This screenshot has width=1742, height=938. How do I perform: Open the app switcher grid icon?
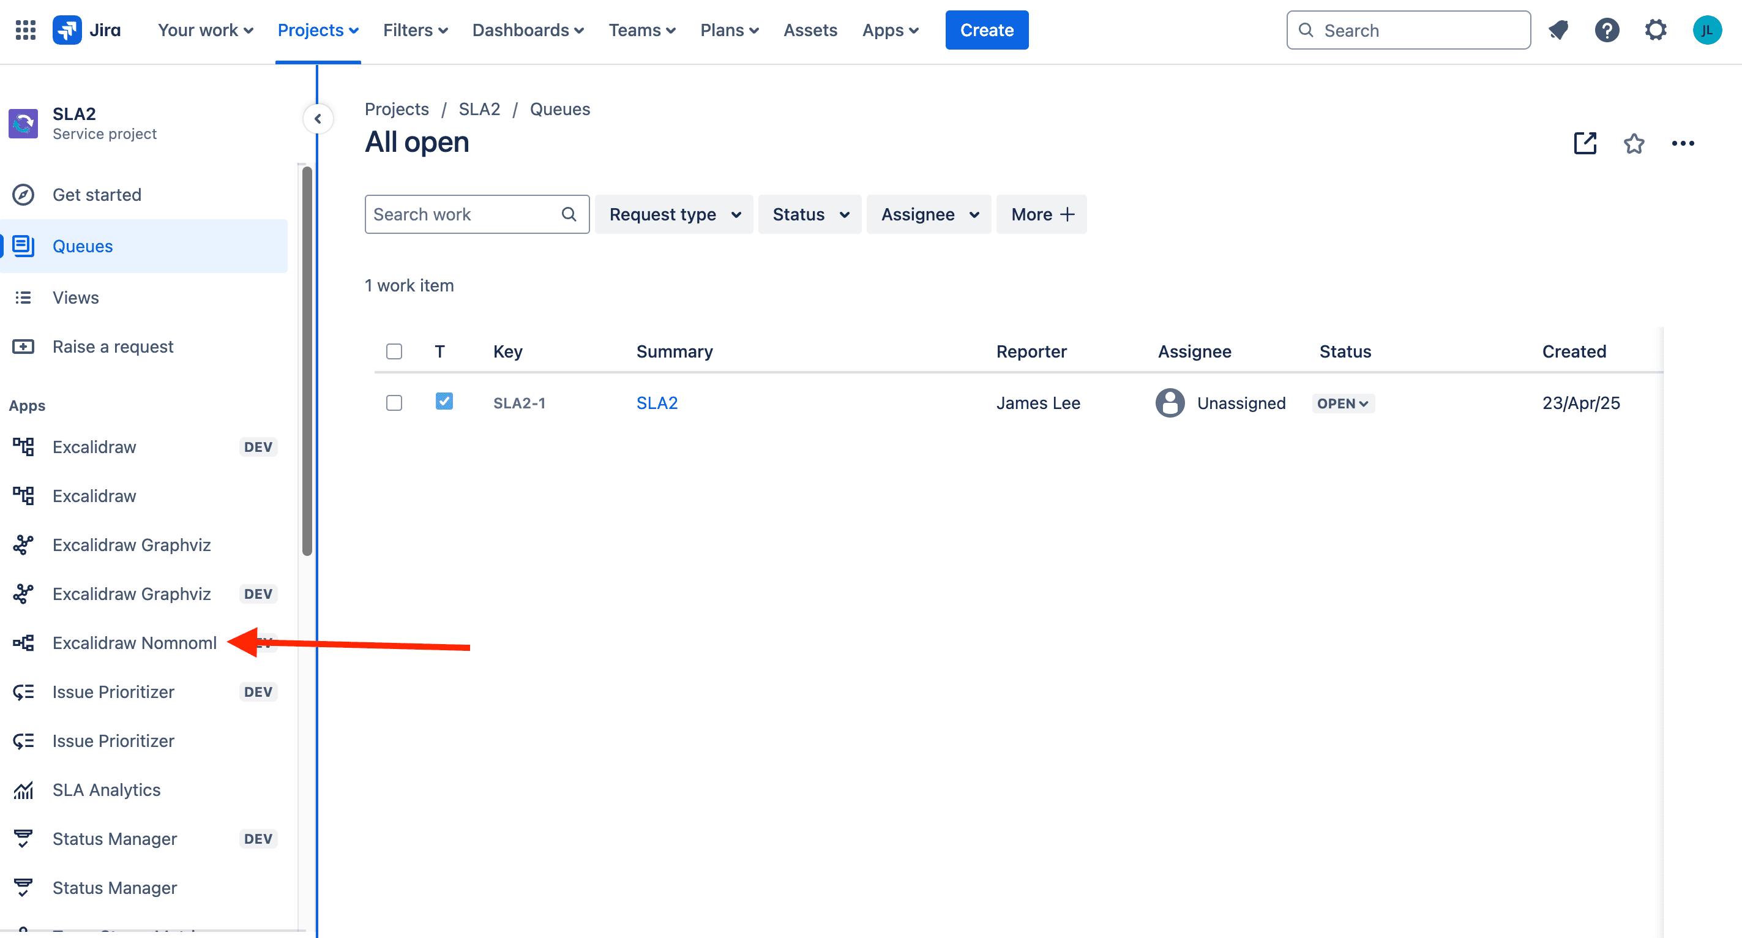pos(26,30)
